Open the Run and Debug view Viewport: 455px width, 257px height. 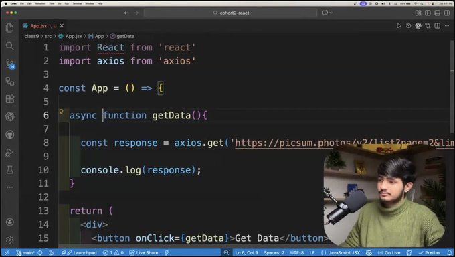point(10,152)
